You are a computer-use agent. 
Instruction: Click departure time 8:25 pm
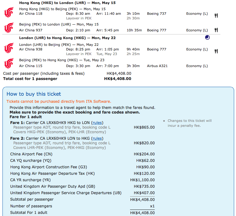78,49
